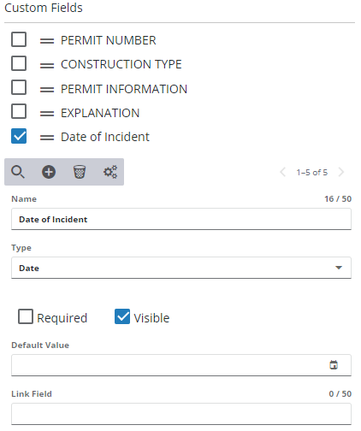Go to previous page of custom fields
Screen dimensions: 361x431
(283, 172)
